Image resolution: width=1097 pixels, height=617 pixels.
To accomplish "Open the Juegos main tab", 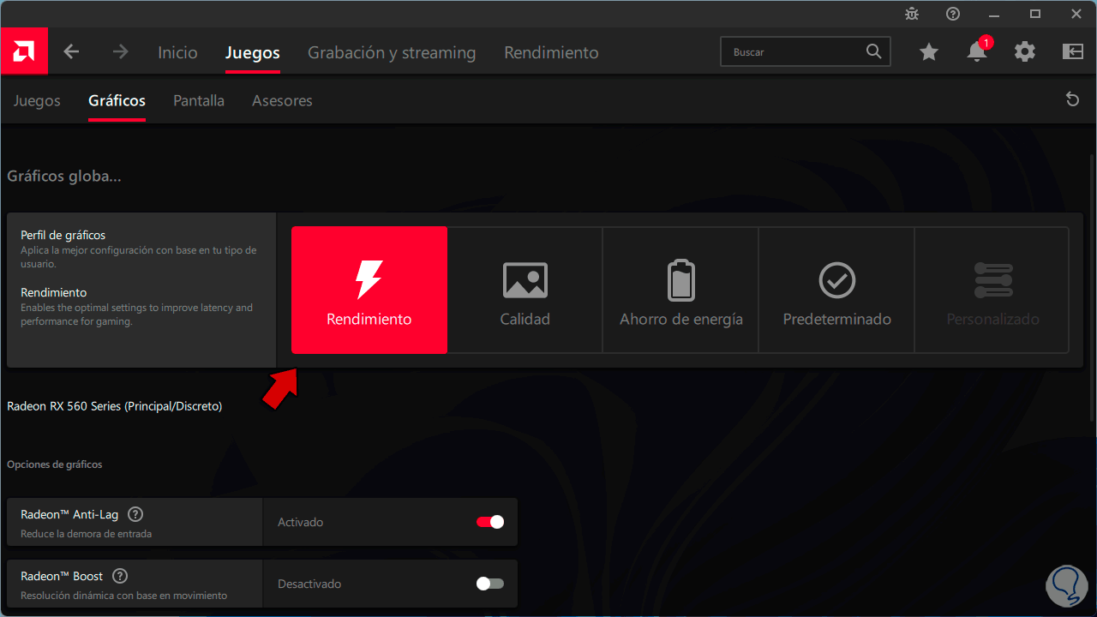I will pos(253,52).
